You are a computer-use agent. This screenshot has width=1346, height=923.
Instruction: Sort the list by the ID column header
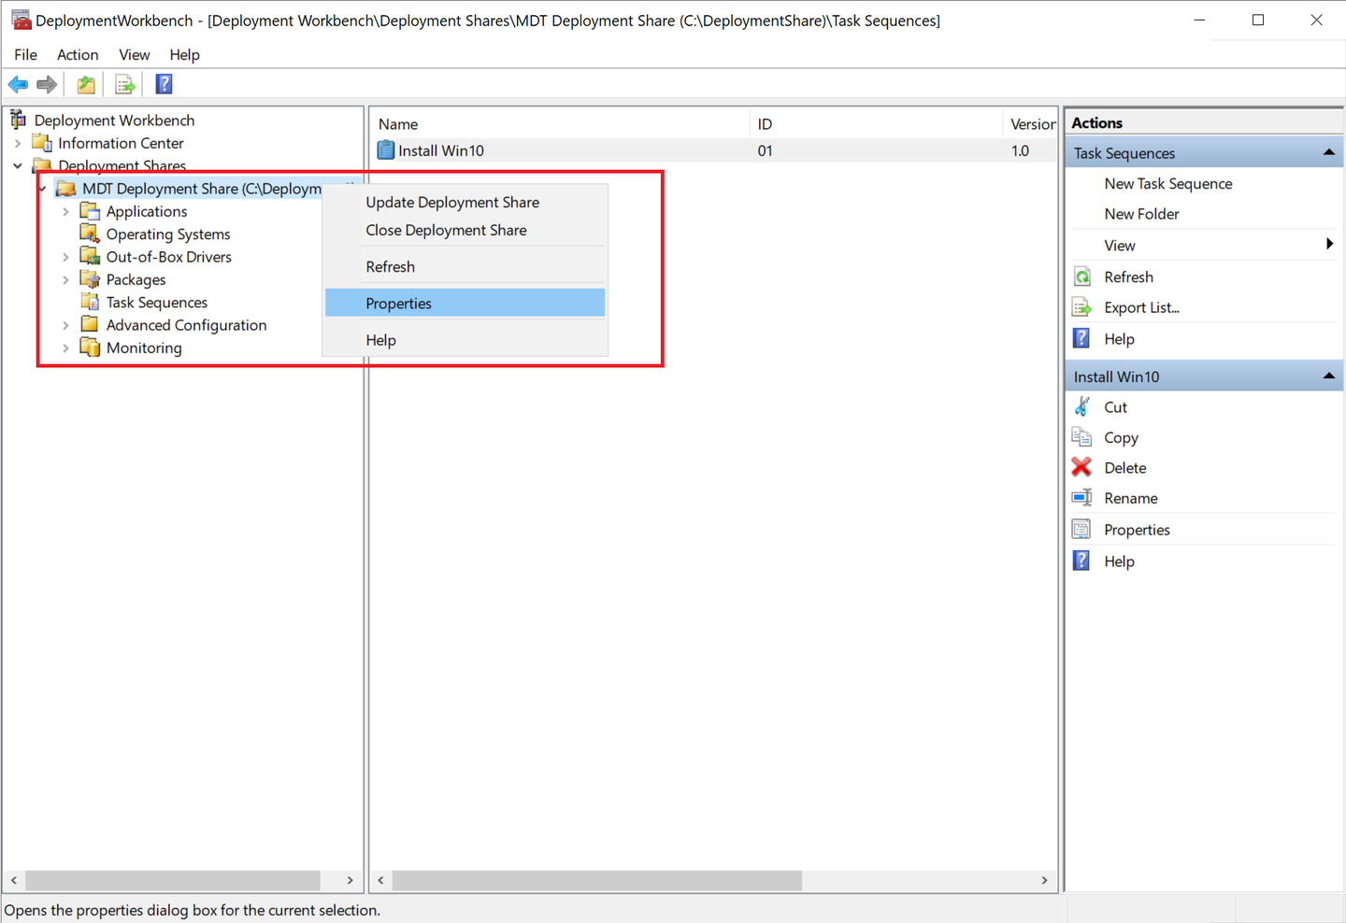tap(876, 124)
